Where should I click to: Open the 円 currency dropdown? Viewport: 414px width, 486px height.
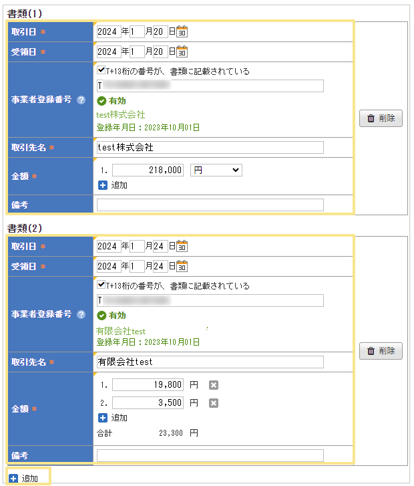tap(216, 170)
